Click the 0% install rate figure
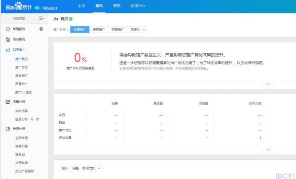Image resolution: width=296 pixels, height=179 pixels. [80, 58]
